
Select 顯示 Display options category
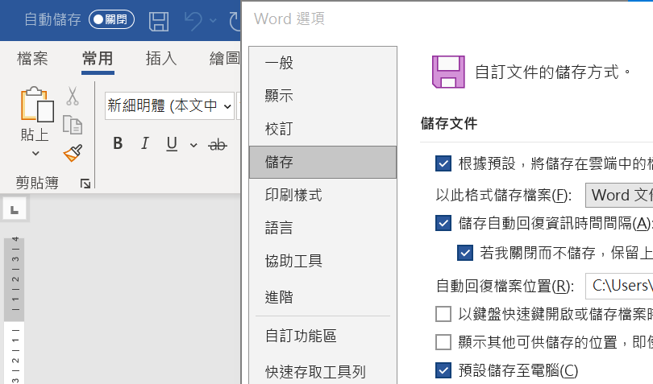click(x=322, y=96)
